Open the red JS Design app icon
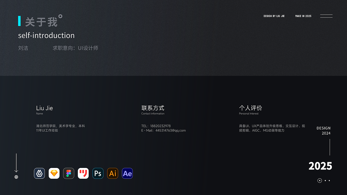Screen dimensions: 347x195 (x=83, y=173)
